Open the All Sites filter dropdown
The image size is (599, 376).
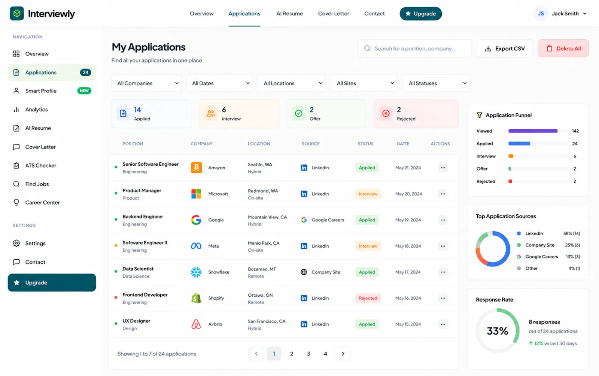[364, 83]
